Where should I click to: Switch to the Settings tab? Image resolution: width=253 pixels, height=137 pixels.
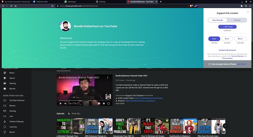point(110,1)
